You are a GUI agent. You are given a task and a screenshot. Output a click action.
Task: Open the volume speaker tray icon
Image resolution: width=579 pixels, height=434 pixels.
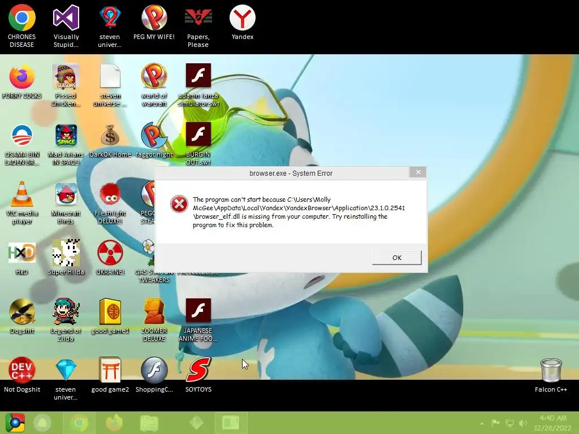523,423
